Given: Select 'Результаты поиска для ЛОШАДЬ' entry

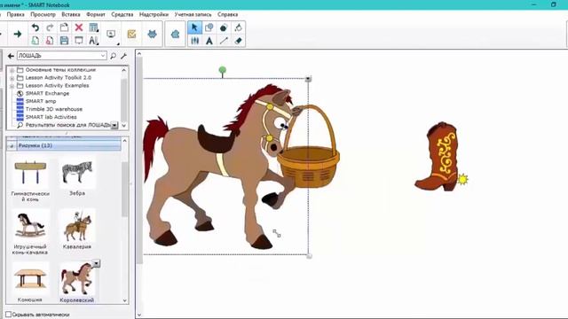Looking at the screenshot, I should [x=67, y=125].
